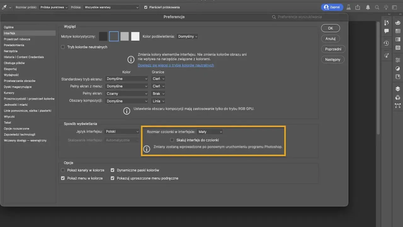The image size is (403, 227).
Task: Enable Pokaż kanały w kolorze checkbox
Action: pyautogui.click(x=63, y=170)
